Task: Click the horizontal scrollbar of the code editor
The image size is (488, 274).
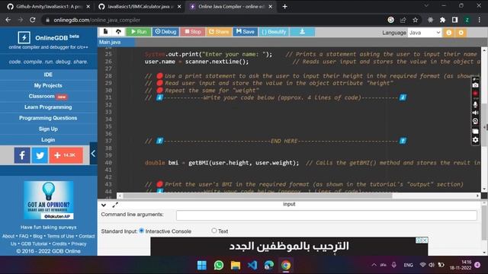Action: (x=258, y=196)
